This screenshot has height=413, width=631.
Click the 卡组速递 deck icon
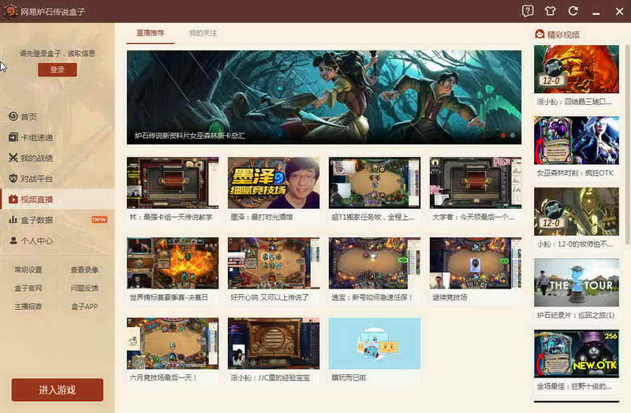(13, 137)
